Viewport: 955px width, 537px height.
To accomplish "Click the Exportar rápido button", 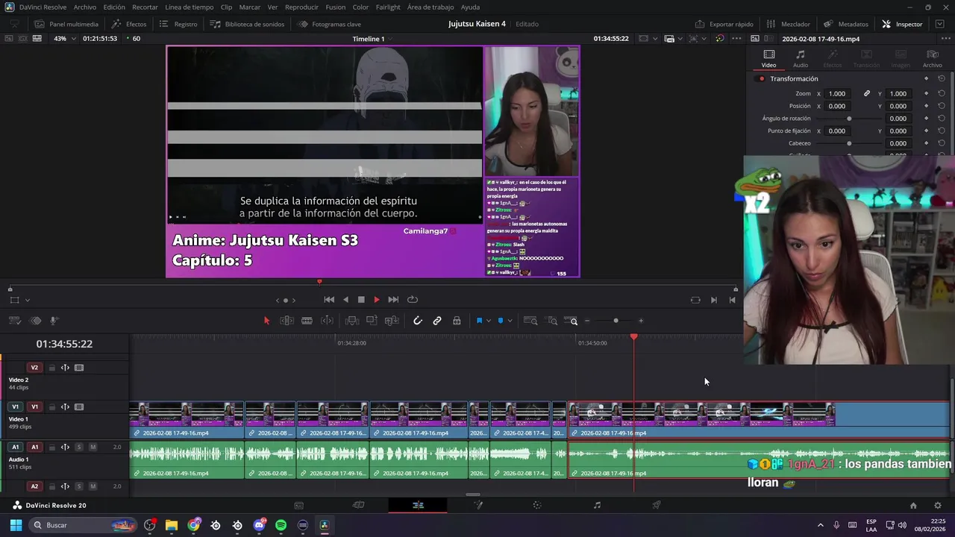I will 724,24.
